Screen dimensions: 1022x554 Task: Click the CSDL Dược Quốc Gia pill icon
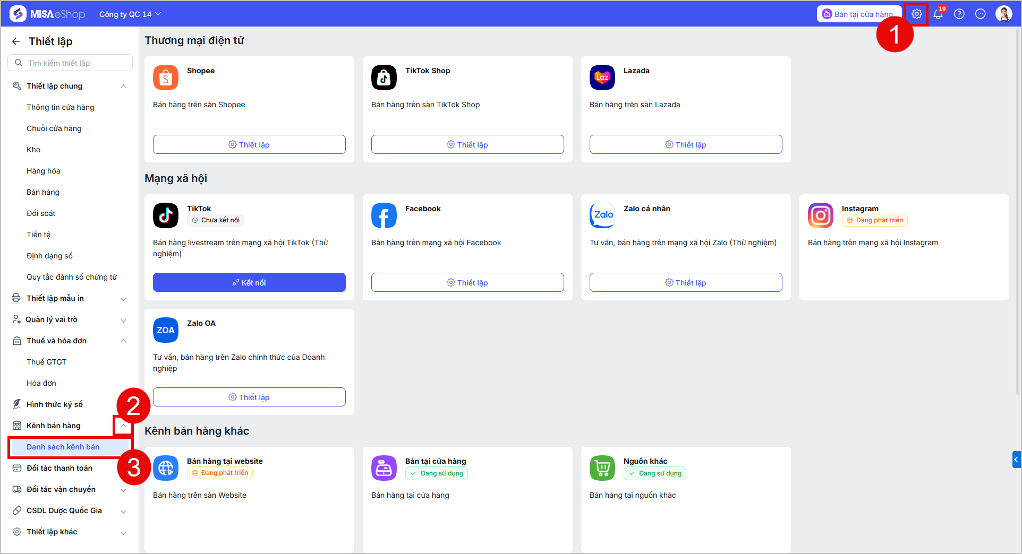pos(17,510)
